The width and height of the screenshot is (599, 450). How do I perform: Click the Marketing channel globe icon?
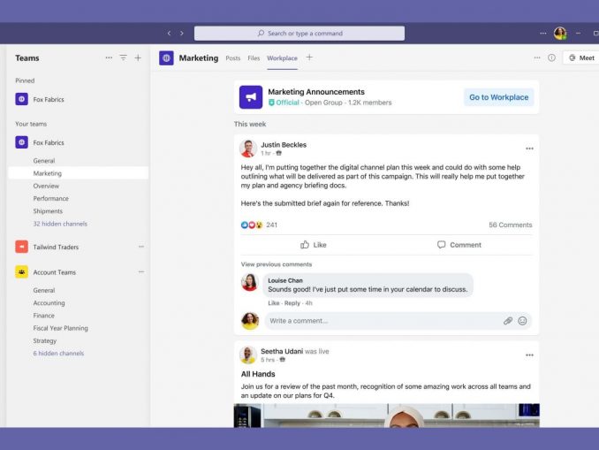tap(166, 58)
